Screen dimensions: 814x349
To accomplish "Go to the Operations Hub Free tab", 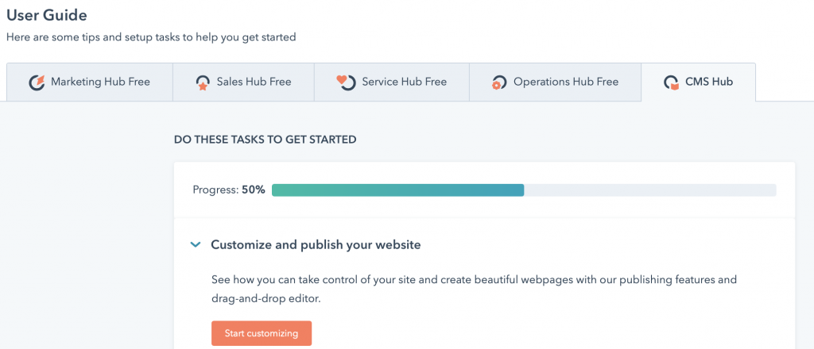I will coord(565,82).
